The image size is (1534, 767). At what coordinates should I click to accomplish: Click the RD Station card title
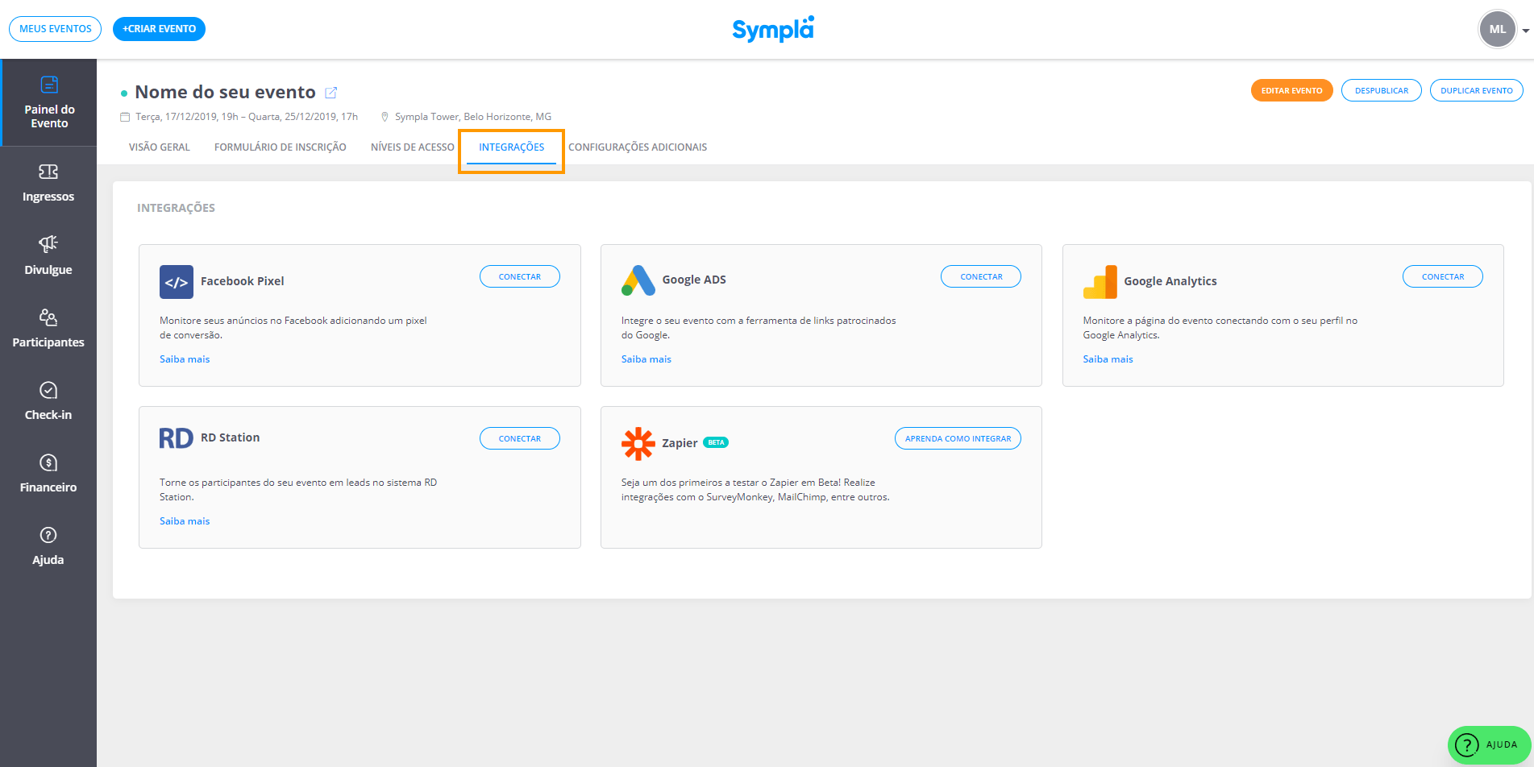[x=231, y=437]
